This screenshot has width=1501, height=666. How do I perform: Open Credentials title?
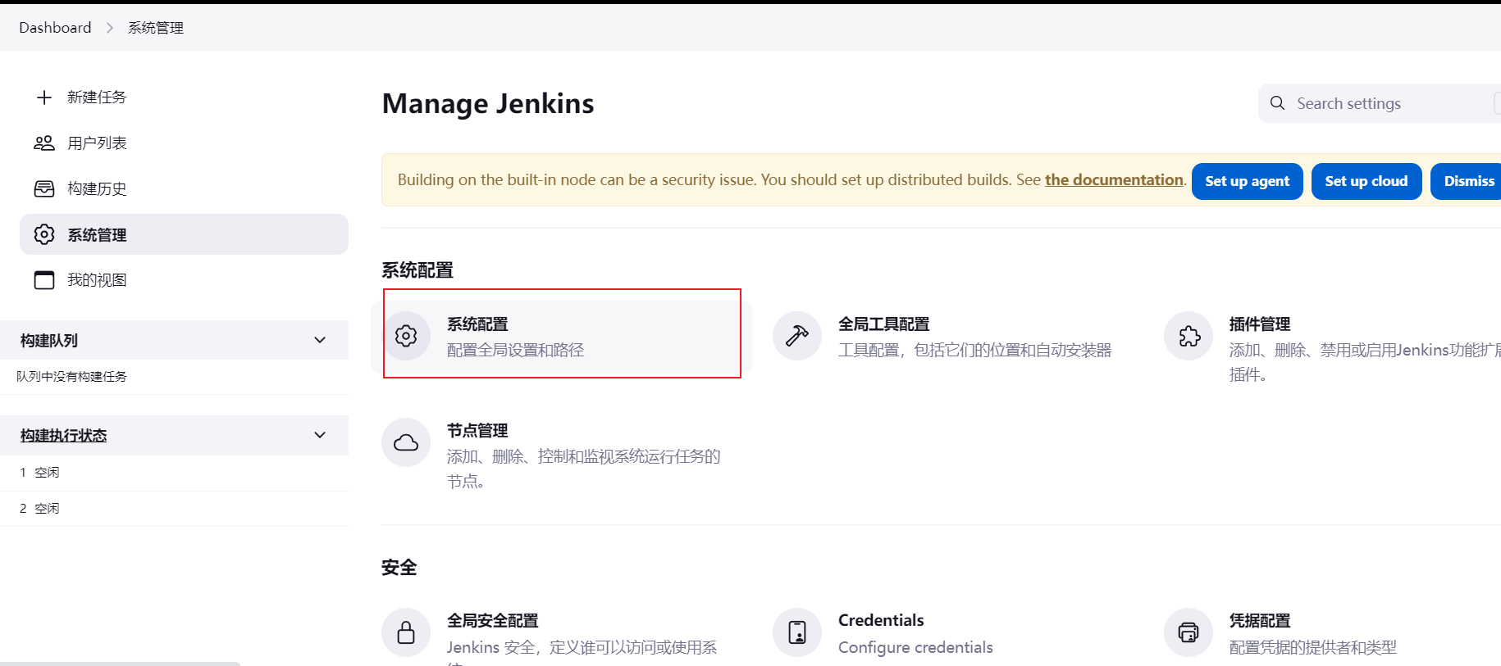(x=881, y=620)
